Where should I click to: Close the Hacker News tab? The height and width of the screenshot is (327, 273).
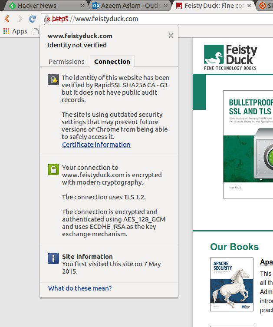[x=82, y=6]
